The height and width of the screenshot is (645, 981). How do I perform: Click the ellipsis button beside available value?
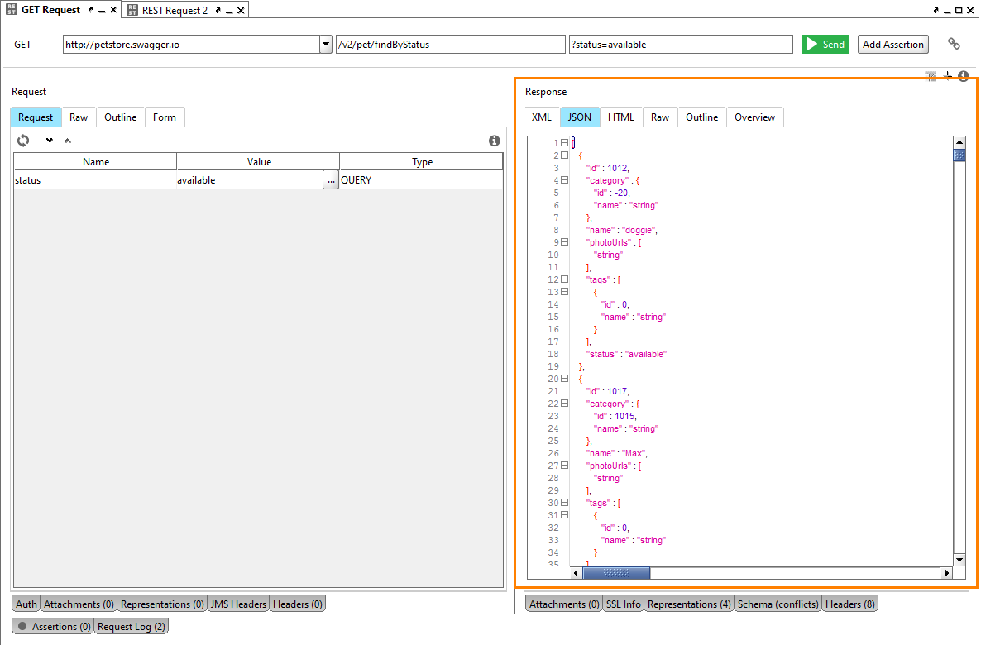[331, 180]
